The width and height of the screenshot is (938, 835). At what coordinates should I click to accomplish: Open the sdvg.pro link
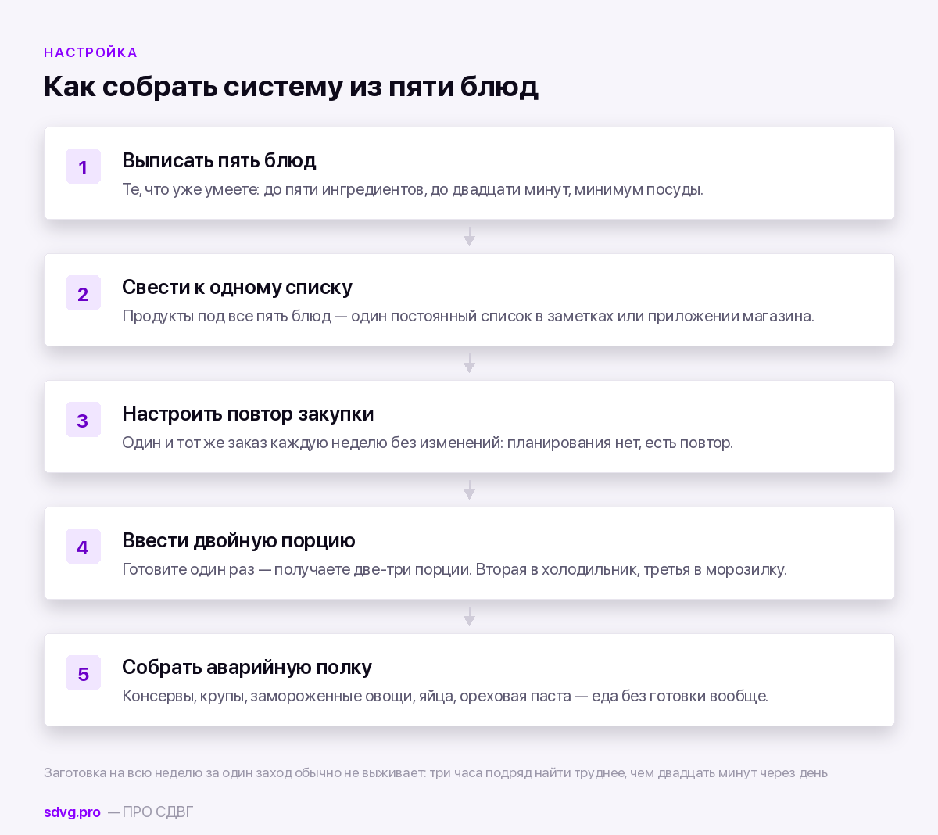[72, 812]
